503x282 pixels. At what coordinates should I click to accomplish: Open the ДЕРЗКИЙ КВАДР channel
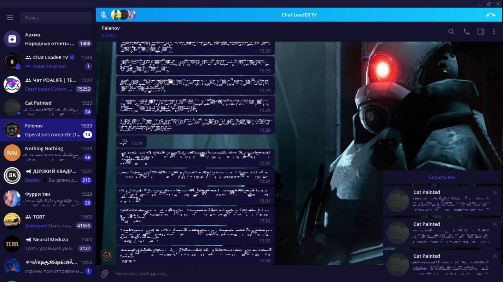[x=48, y=175]
